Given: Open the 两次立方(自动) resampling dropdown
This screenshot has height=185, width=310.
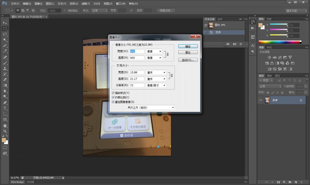Looking at the screenshot, I should [x=150, y=108].
